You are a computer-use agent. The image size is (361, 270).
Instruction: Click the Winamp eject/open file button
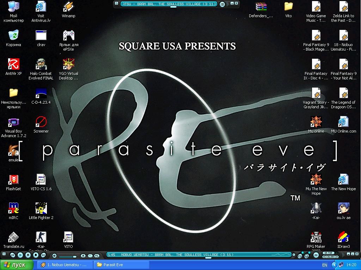point(83,256)
